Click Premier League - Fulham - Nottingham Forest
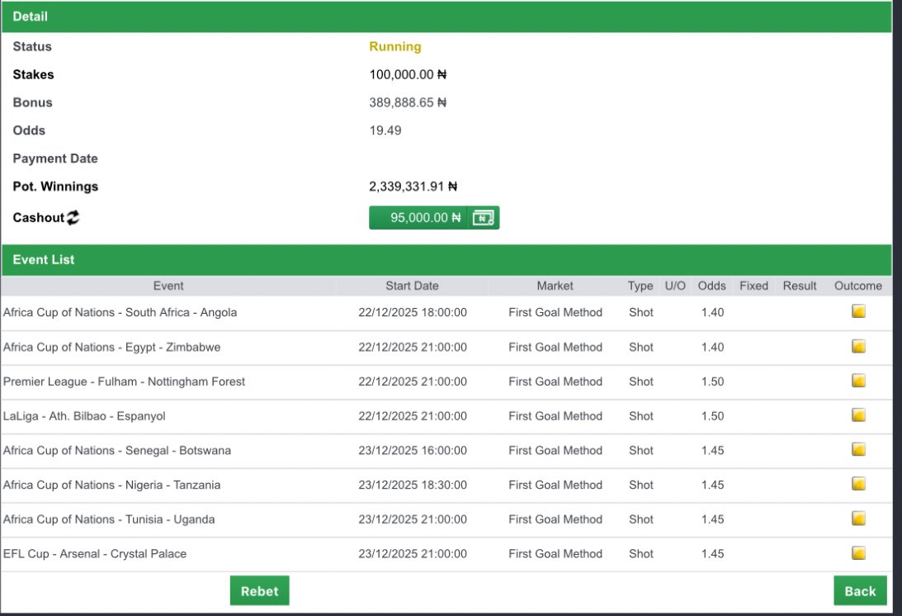 [x=124, y=381]
